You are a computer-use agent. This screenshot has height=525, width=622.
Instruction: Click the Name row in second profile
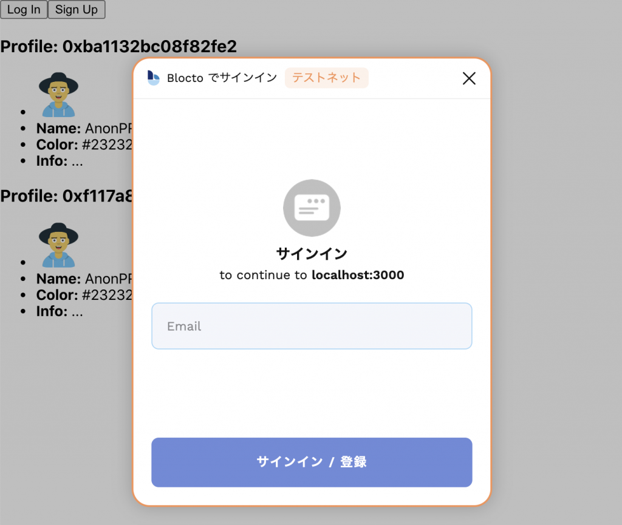pos(84,279)
